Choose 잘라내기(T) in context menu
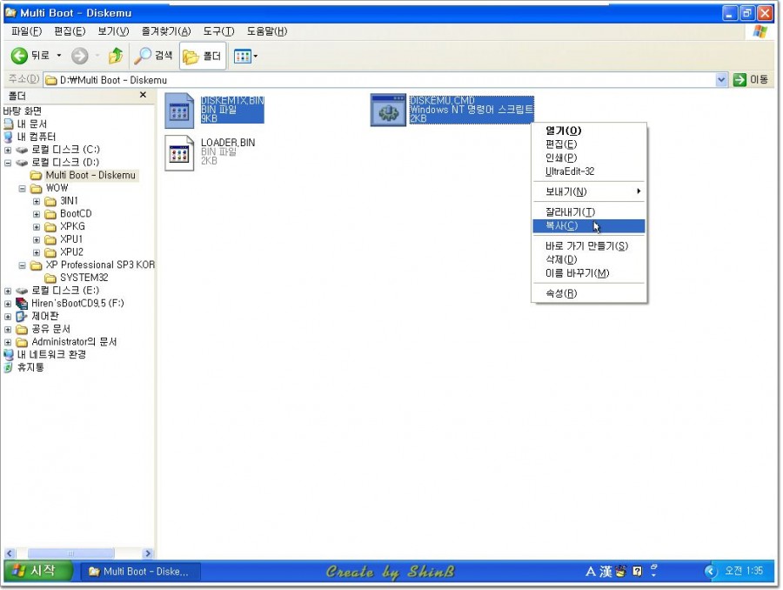Viewport: 783px width, 590px height. click(x=589, y=211)
